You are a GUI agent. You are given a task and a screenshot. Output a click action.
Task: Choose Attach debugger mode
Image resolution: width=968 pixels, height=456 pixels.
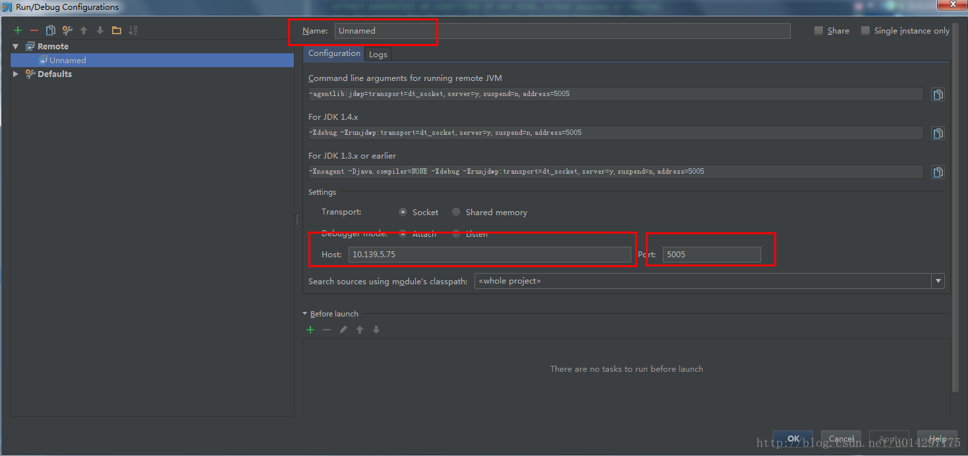coord(403,234)
